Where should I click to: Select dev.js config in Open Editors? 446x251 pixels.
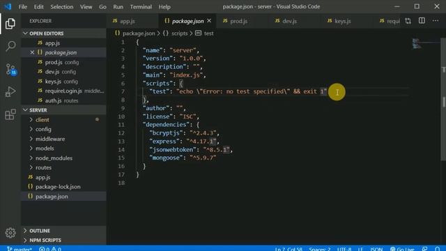tap(63, 72)
